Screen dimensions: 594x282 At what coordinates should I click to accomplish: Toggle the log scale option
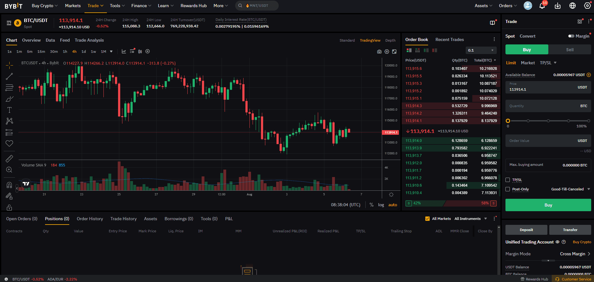pos(381,205)
